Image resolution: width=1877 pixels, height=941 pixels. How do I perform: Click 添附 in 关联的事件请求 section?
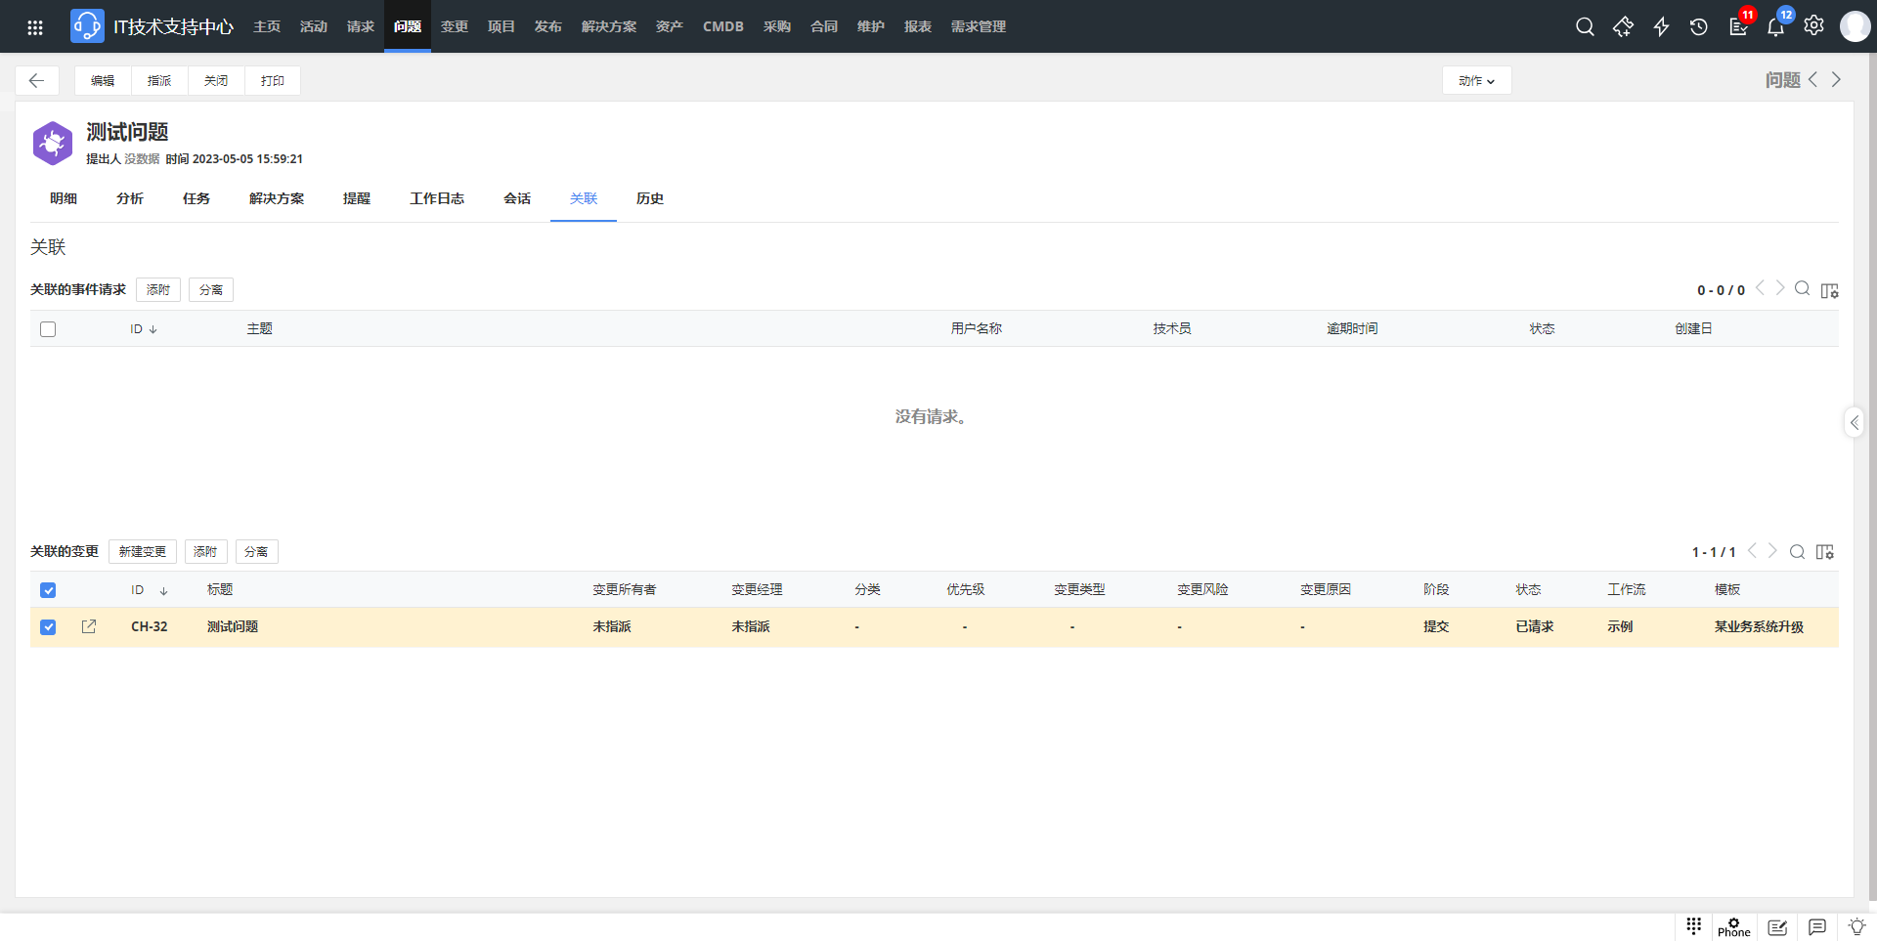(x=158, y=289)
